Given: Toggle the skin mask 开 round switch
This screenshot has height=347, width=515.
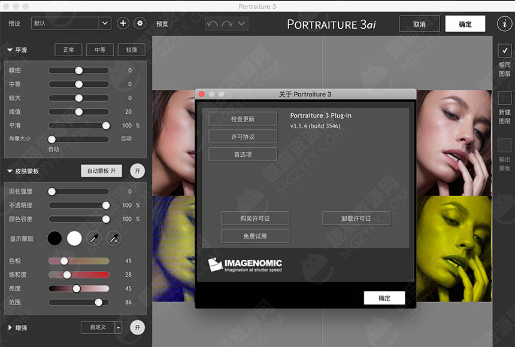Looking at the screenshot, I should click(137, 171).
